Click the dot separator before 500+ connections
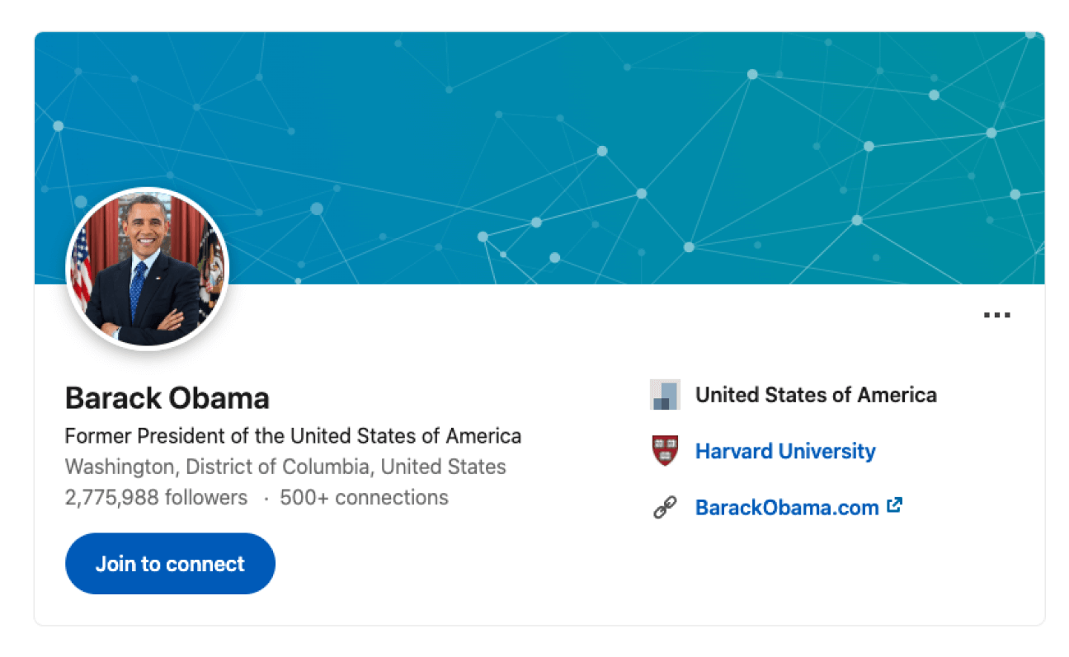Viewport: 1069px width, 657px height. 266,499
